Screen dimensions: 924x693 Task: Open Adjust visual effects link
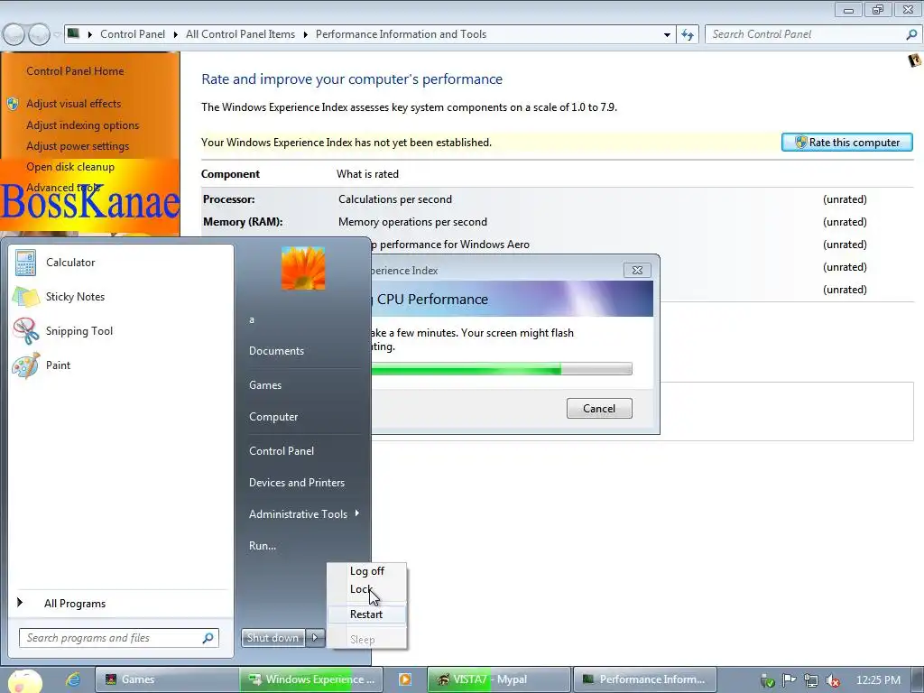click(x=73, y=104)
